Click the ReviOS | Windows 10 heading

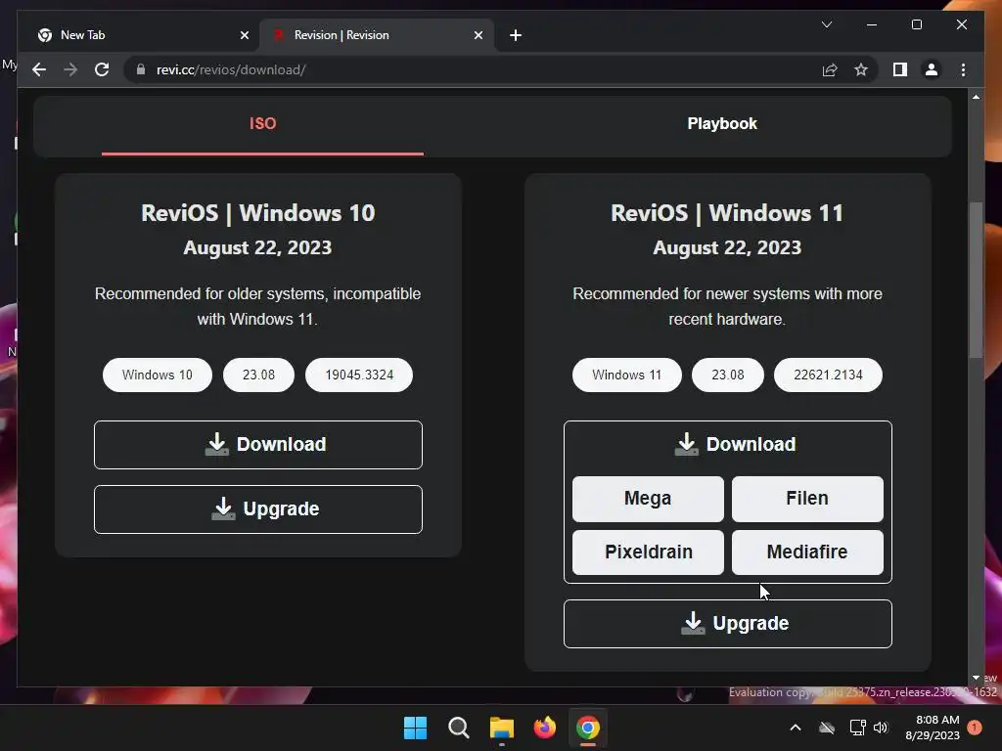coord(258,212)
